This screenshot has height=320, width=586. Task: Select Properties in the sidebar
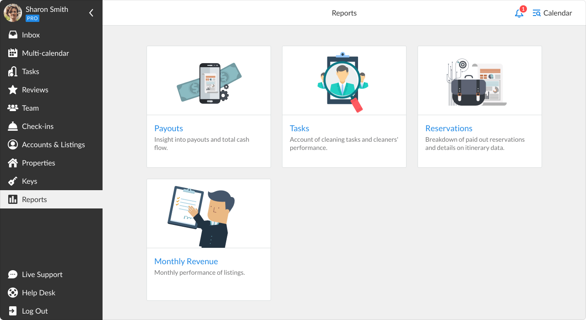(38, 163)
